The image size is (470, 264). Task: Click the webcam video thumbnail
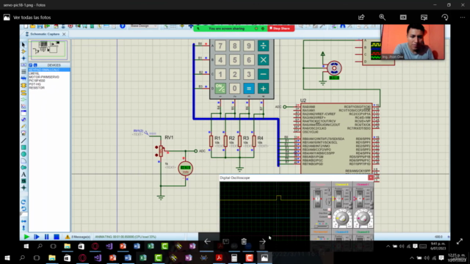pyautogui.click(x=413, y=42)
